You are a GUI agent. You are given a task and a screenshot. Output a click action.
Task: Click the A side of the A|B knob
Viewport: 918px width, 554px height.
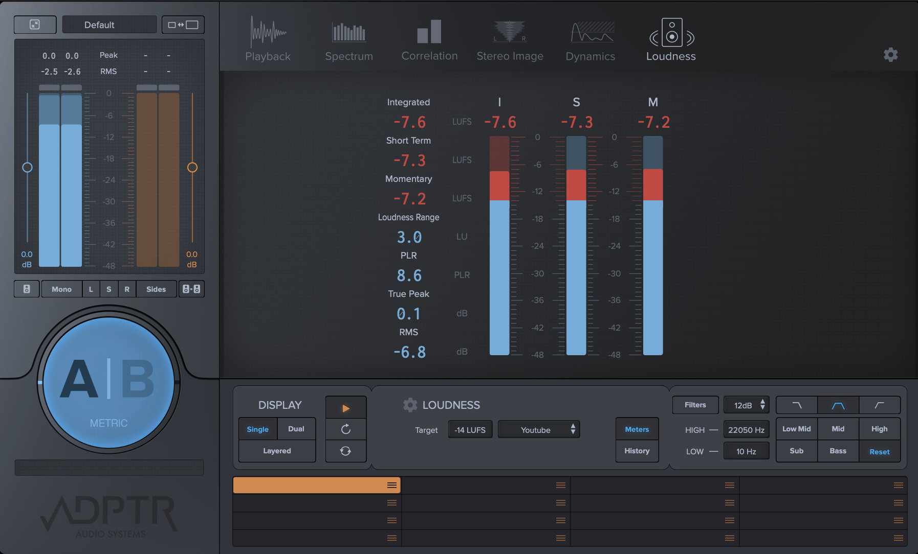[78, 379]
